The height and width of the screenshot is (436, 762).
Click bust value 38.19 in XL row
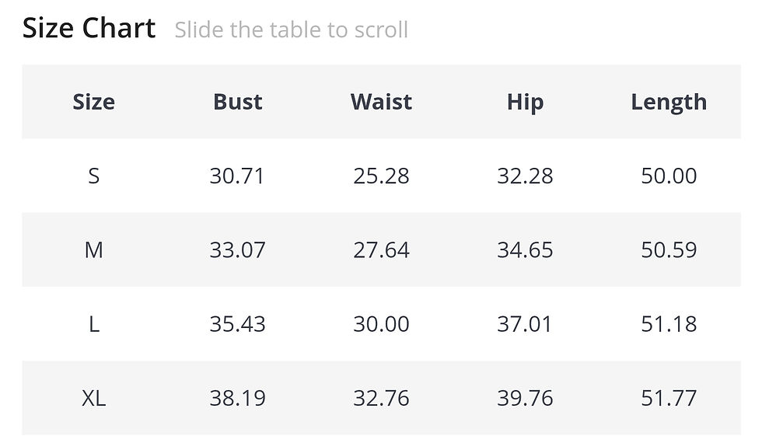(238, 398)
